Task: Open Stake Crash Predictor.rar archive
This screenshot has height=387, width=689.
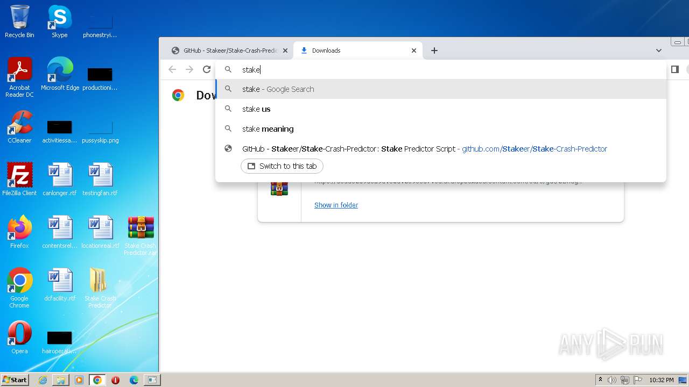Action: (140, 235)
